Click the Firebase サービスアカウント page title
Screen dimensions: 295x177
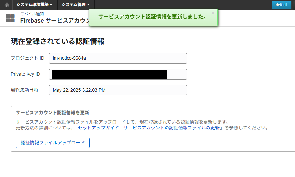coord(55,21)
